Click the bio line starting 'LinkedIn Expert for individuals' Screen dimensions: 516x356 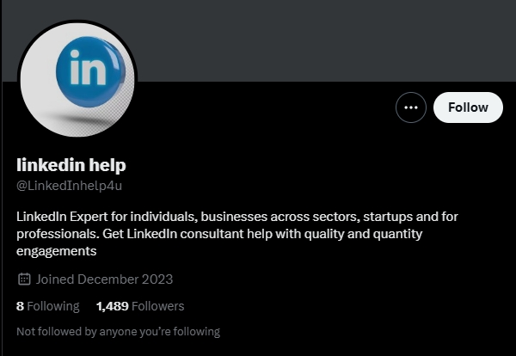pos(237,217)
